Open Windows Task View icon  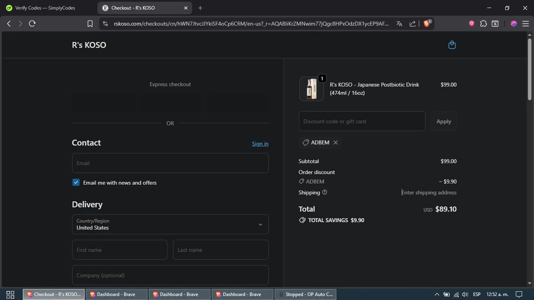(x=10, y=294)
